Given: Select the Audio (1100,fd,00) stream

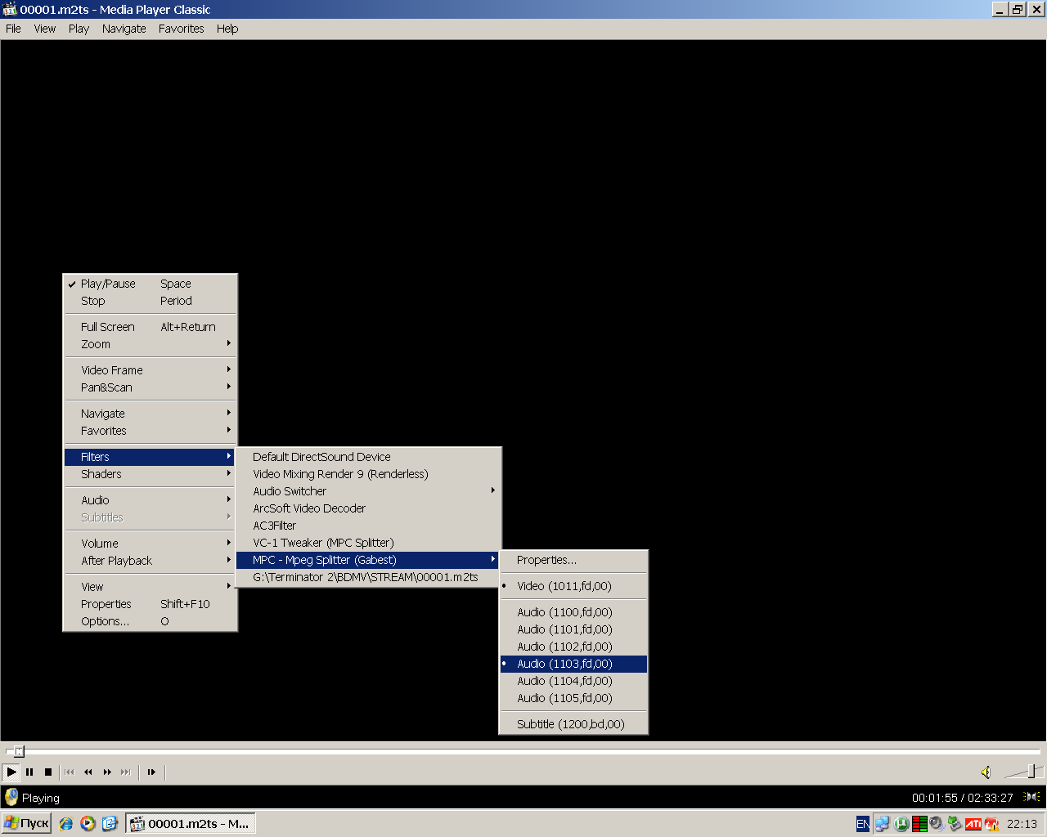Looking at the screenshot, I should (564, 612).
